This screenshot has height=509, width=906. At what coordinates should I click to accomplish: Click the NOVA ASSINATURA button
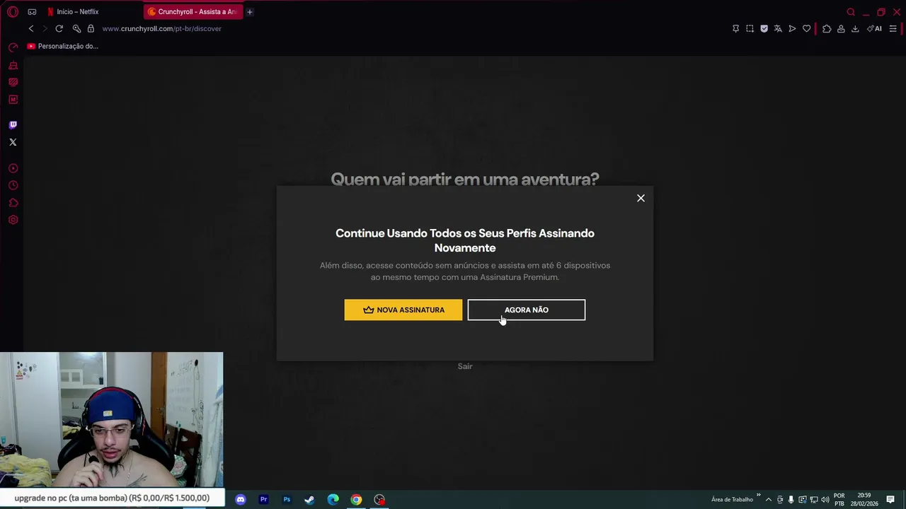pos(403,310)
